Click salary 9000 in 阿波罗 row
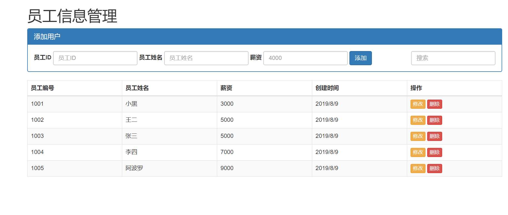508x215 pixels. (x=227, y=168)
